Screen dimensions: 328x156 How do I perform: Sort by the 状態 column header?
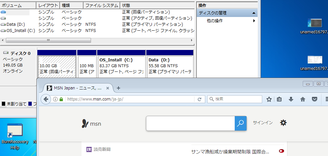point(157,6)
